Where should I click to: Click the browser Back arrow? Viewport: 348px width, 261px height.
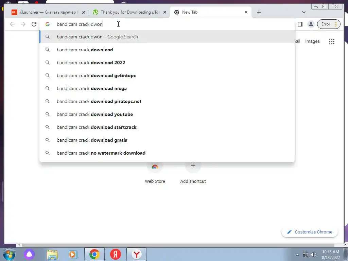(12, 24)
